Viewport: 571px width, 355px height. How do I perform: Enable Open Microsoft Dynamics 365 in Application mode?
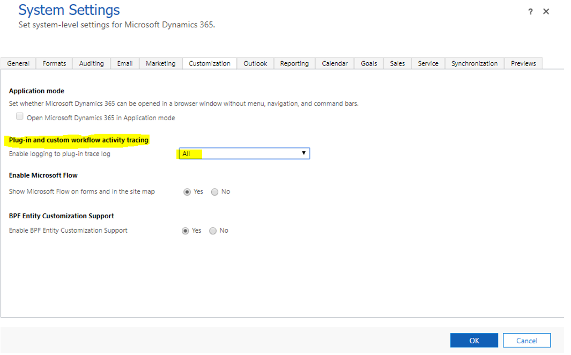[20, 116]
